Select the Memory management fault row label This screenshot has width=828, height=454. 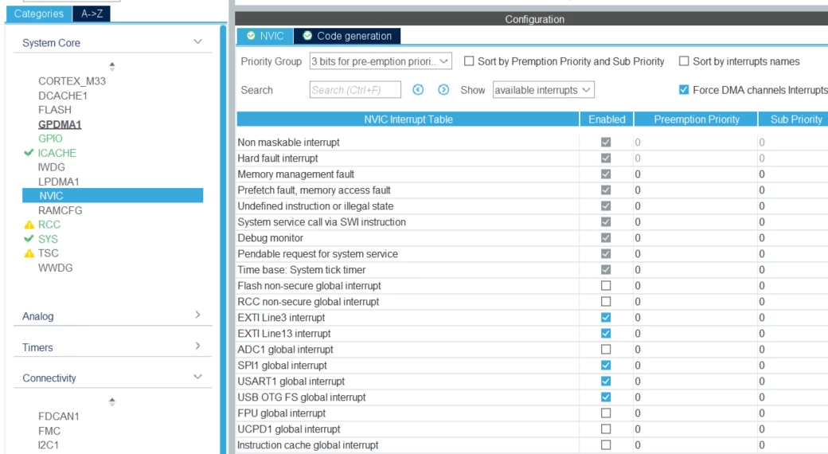pyautogui.click(x=295, y=174)
